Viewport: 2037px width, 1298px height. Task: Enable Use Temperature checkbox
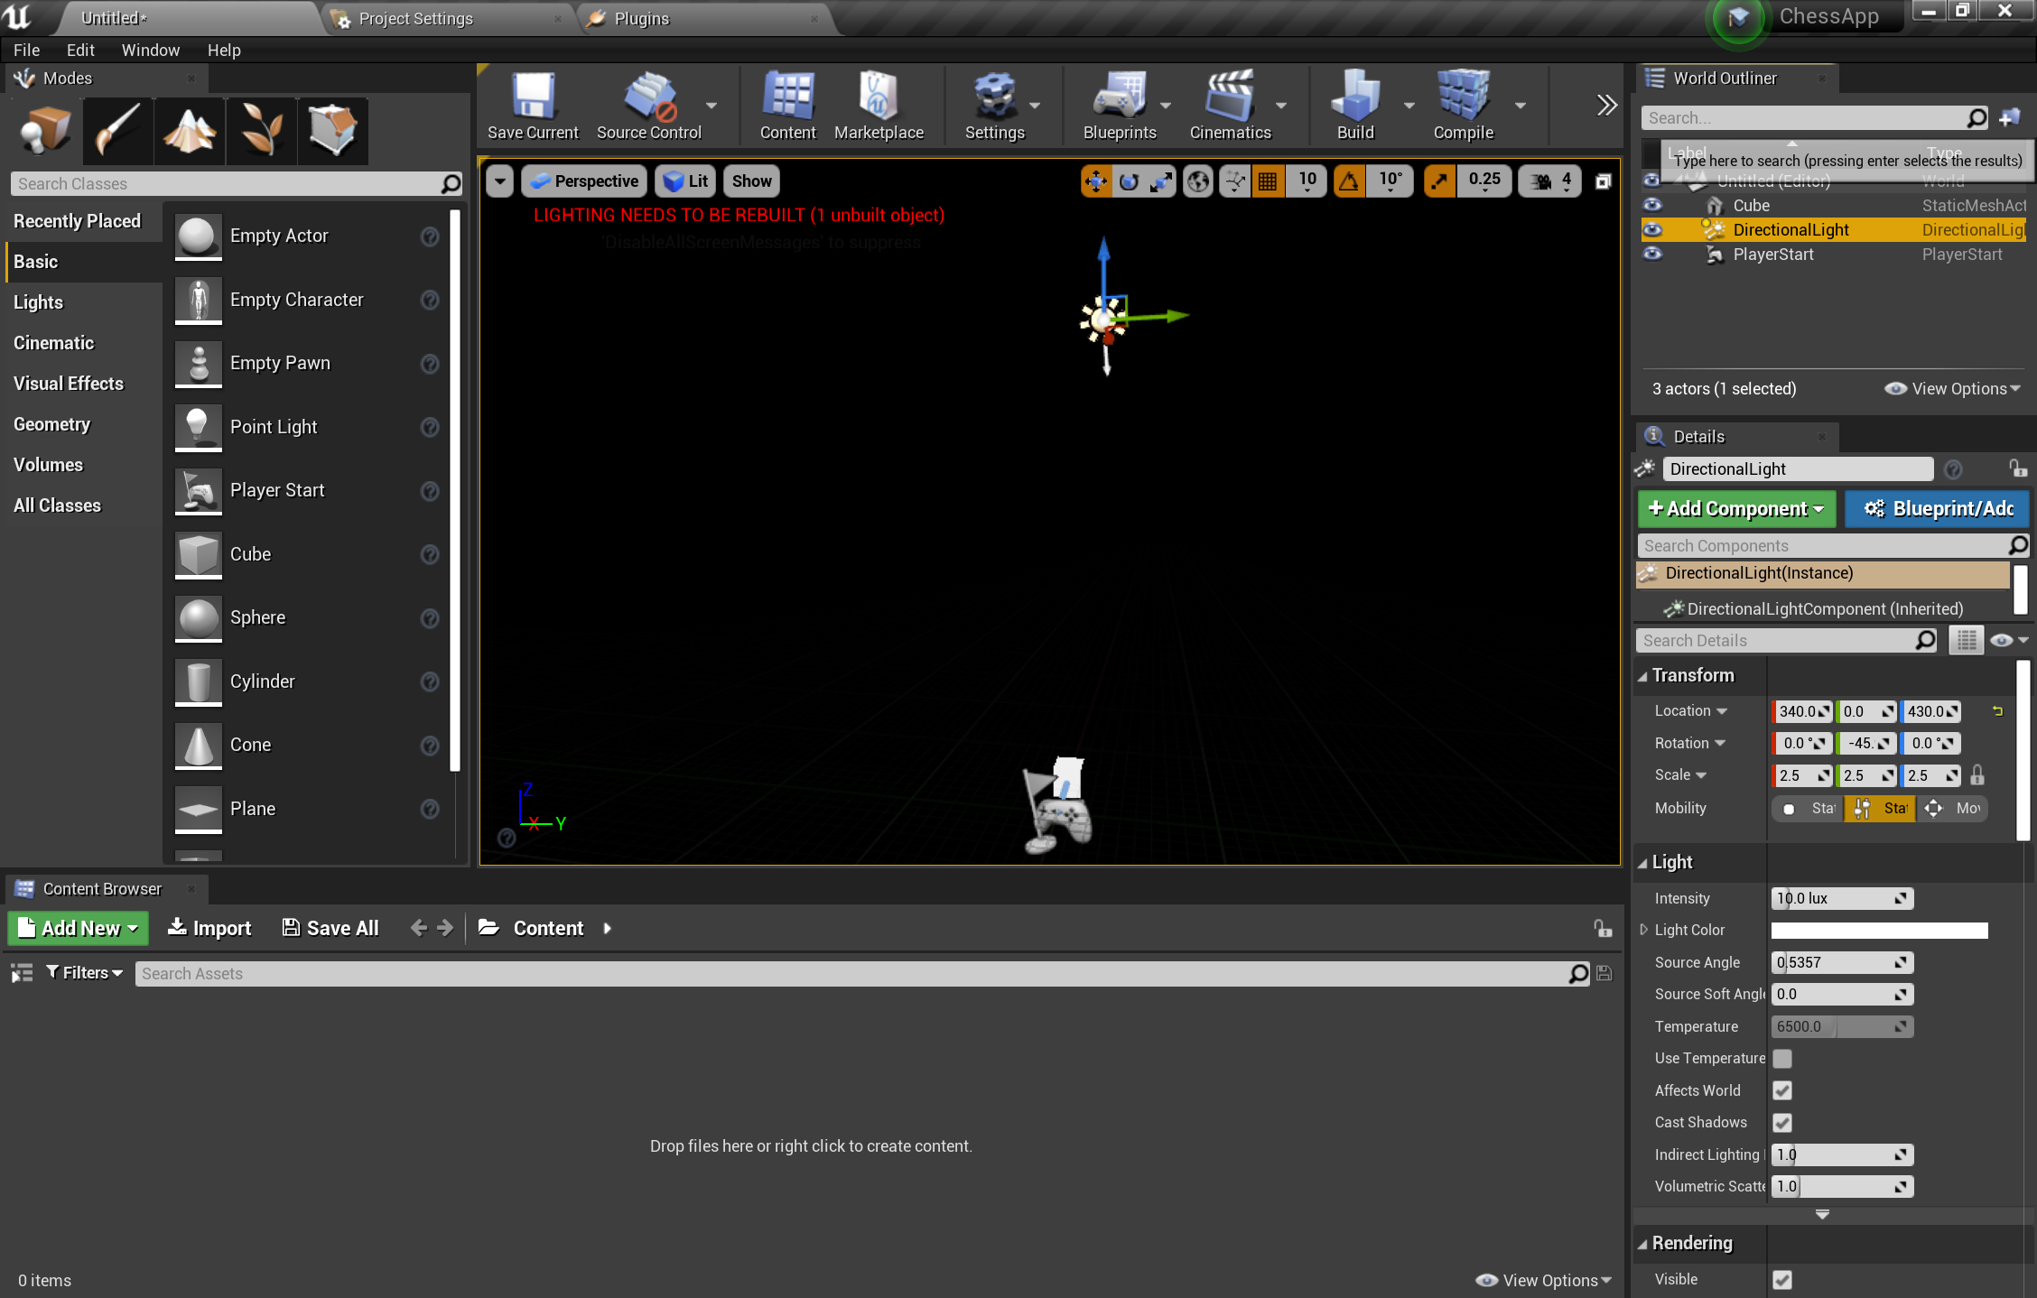1781,1059
